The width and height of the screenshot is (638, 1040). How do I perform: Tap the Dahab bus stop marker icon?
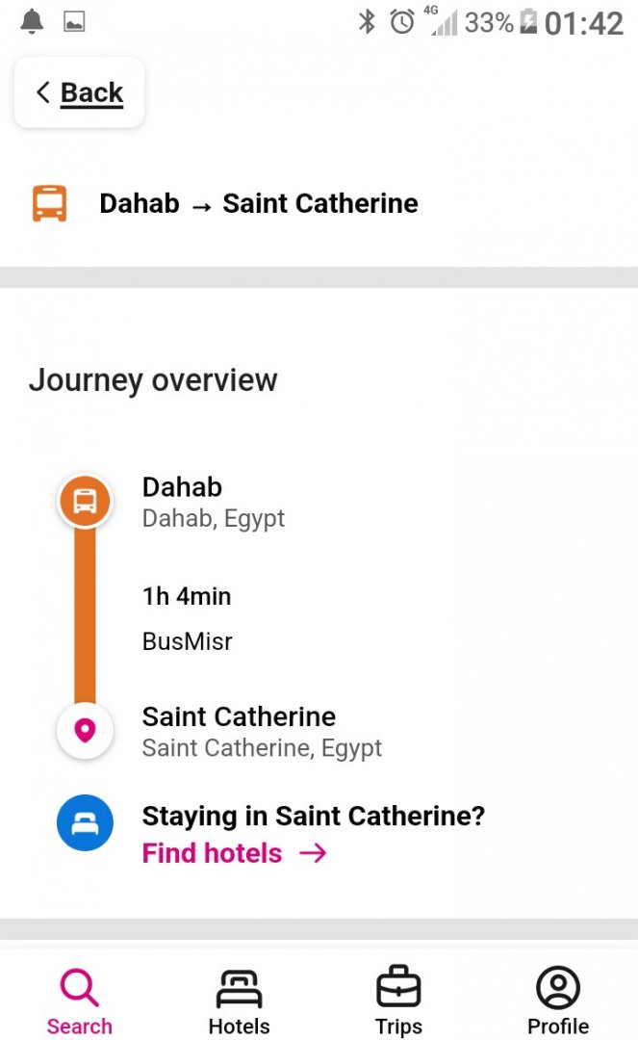pos(85,501)
